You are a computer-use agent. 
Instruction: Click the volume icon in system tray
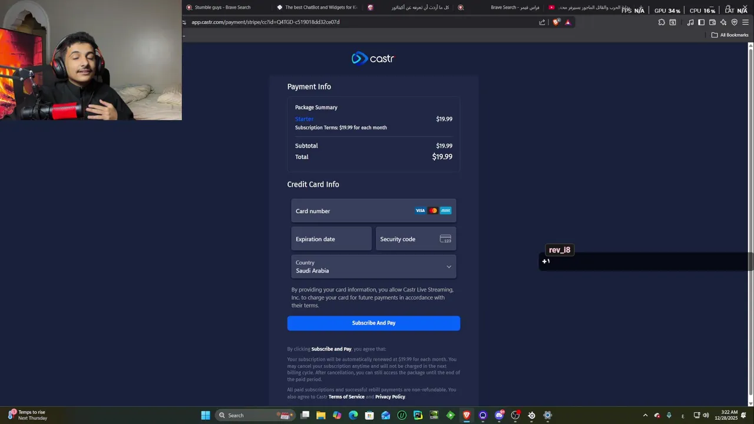(x=706, y=415)
